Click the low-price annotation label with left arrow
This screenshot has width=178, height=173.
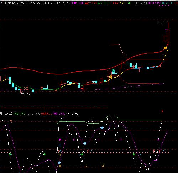[26, 94]
